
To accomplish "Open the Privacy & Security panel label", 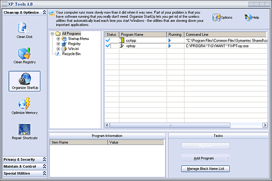I will click(19, 159).
